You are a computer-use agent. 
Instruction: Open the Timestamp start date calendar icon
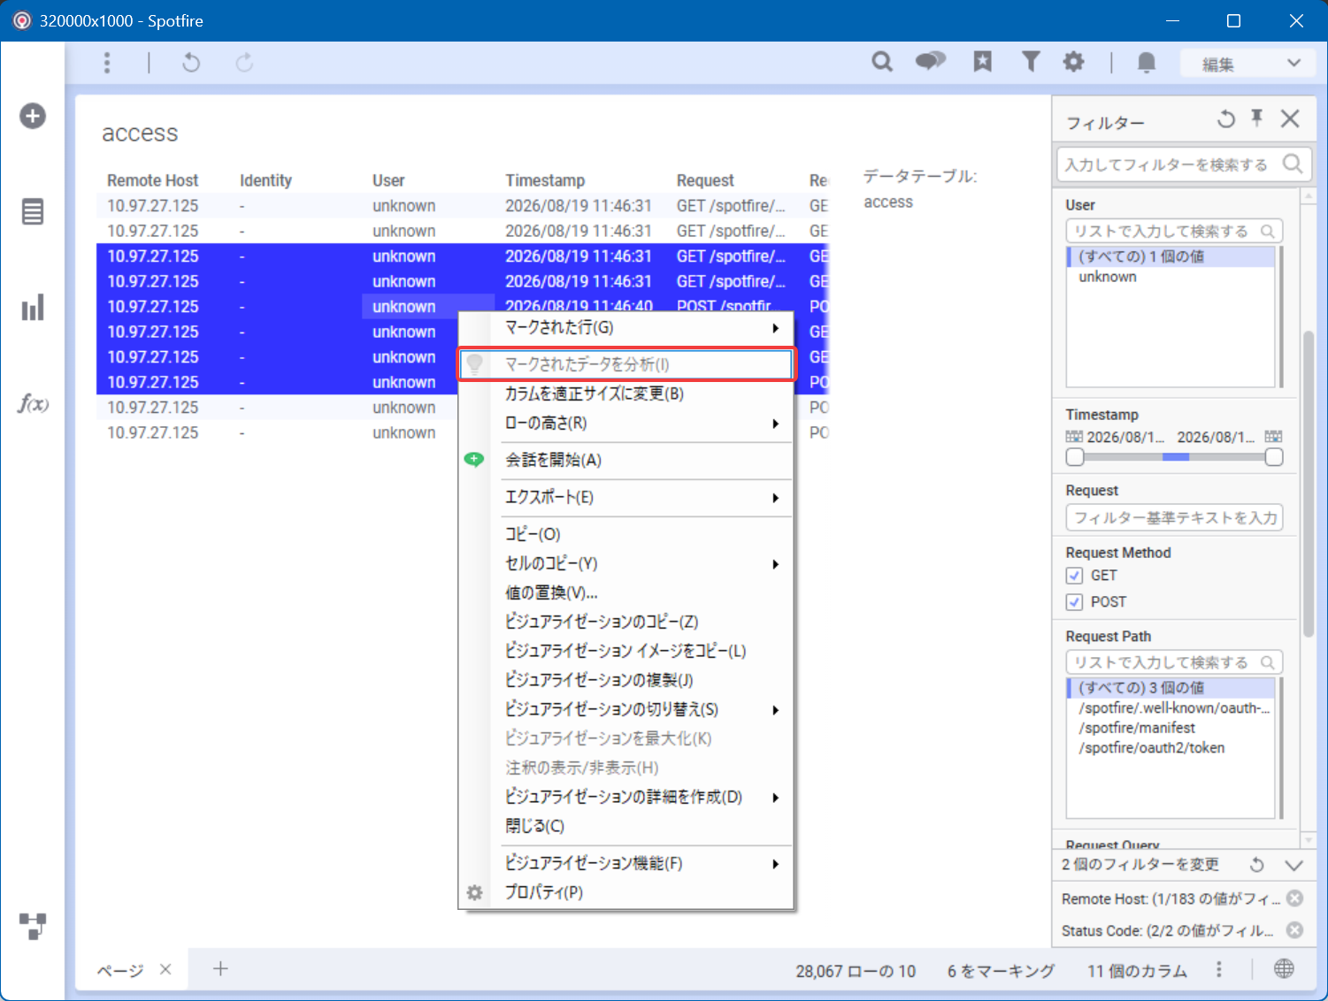coord(1074,437)
